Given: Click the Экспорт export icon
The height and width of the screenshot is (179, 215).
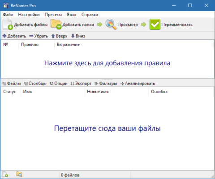Looking at the screenshot, I should click(x=73, y=84).
